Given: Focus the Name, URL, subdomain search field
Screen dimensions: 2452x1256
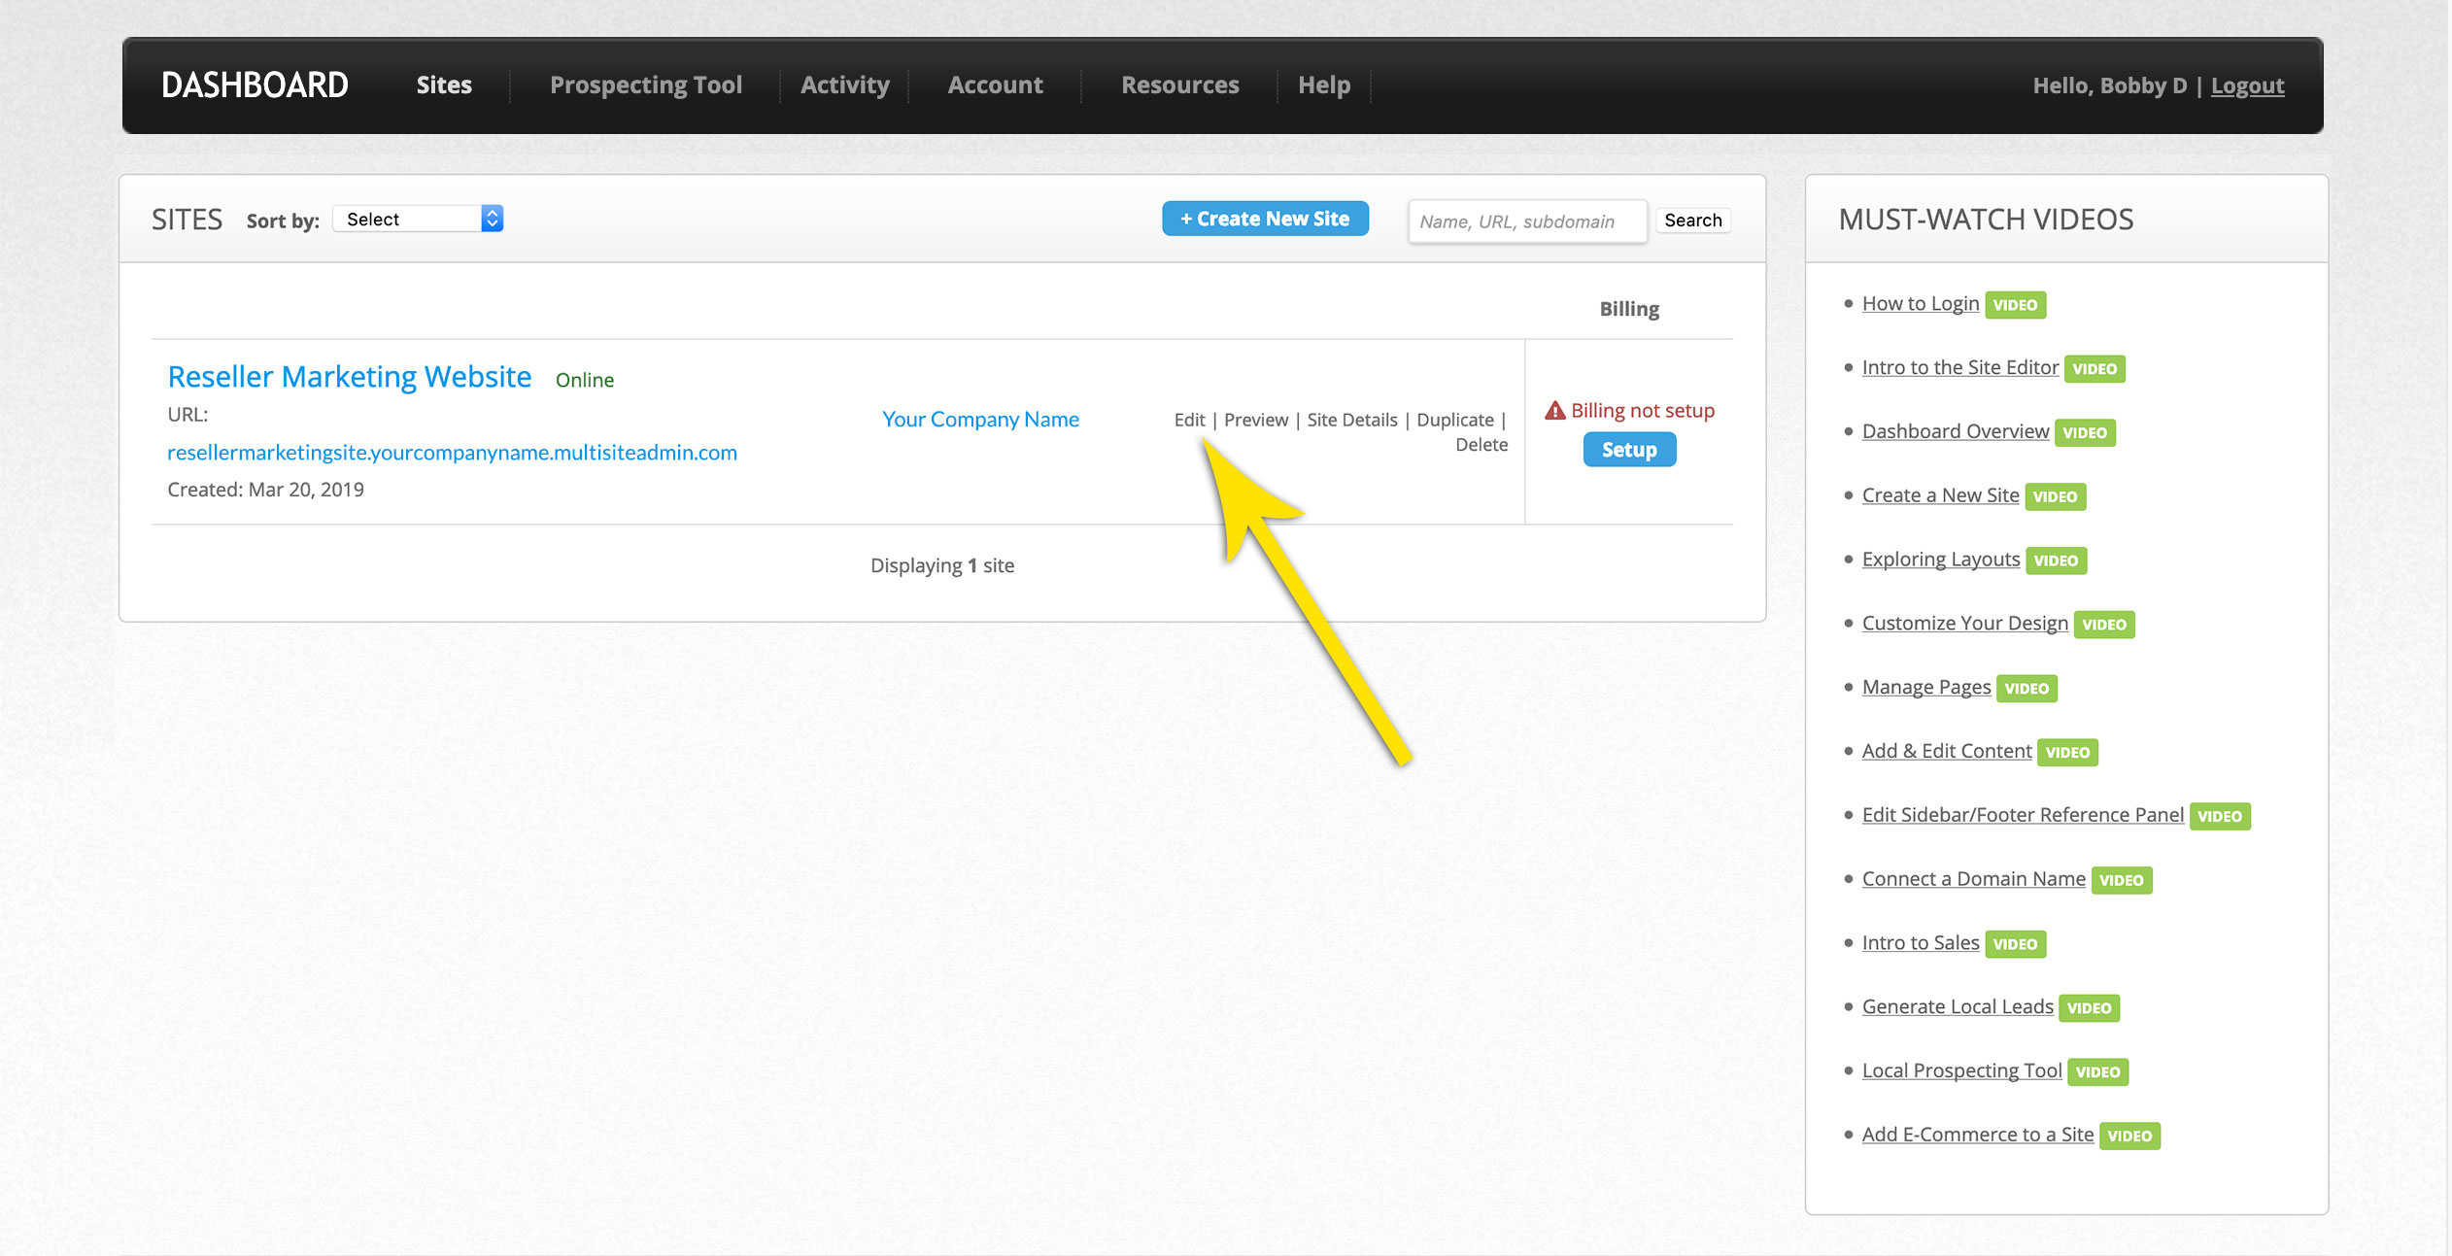Looking at the screenshot, I should tap(1527, 221).
